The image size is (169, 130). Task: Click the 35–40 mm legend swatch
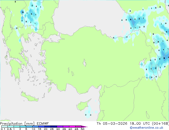tap(66, 127)
